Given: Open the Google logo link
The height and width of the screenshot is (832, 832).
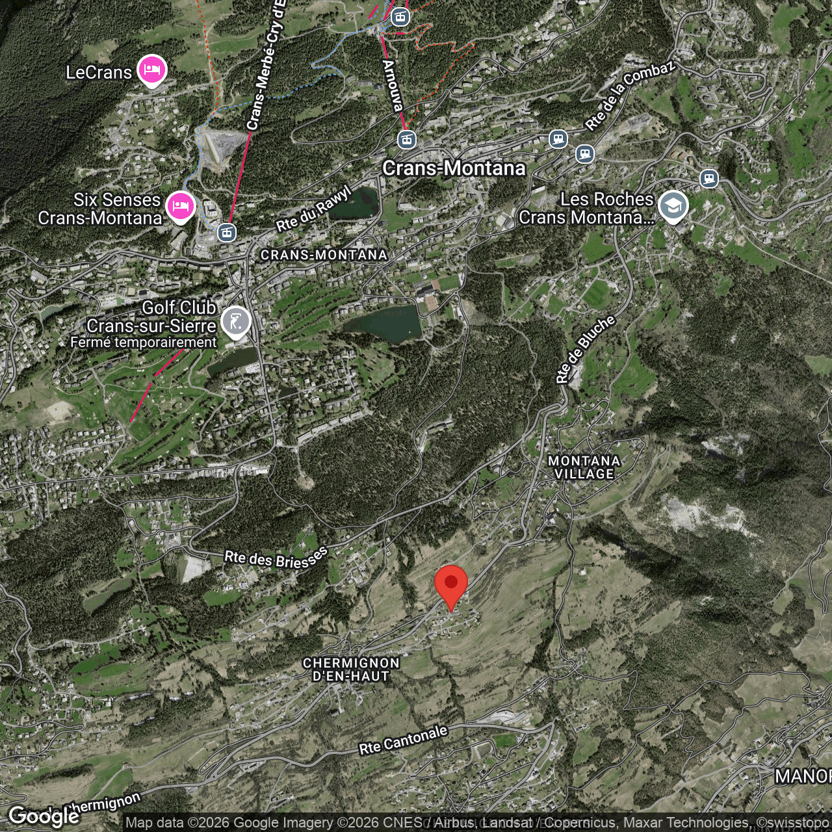Looking at the screenshot, I should [43, 816].
